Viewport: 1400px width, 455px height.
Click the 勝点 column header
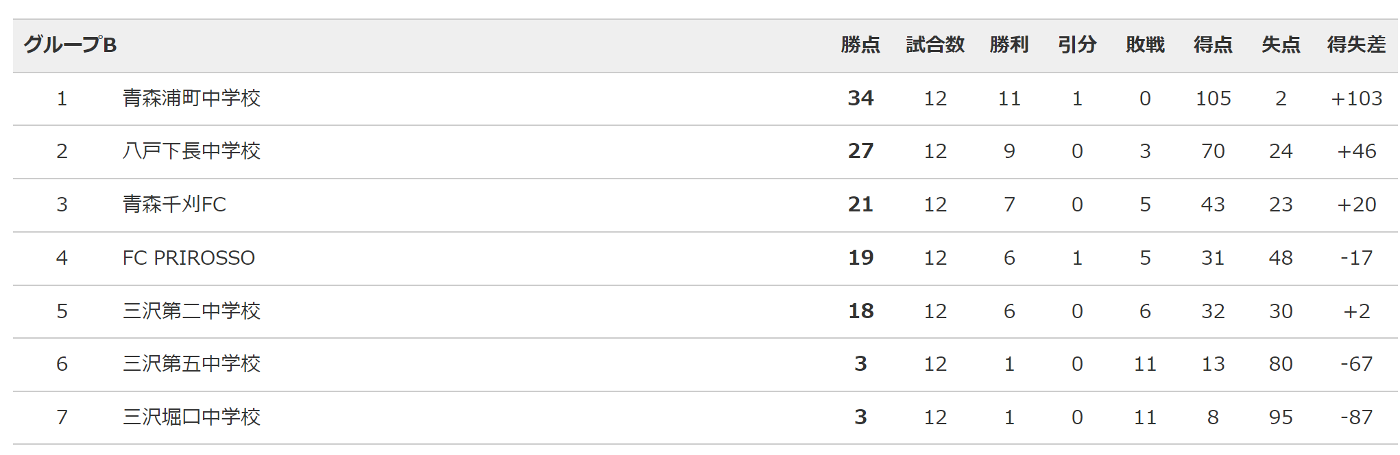[860, 45]
